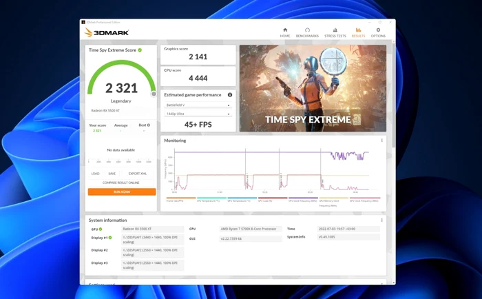
Task: Expand the 1440p Ultra resolution dropdown
Action: pyautogui.click(x=198, y=114)
